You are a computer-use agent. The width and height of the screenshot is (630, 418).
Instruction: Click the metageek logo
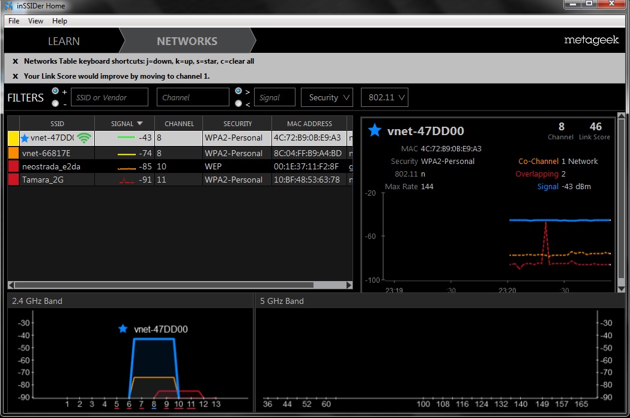[592, 40]
